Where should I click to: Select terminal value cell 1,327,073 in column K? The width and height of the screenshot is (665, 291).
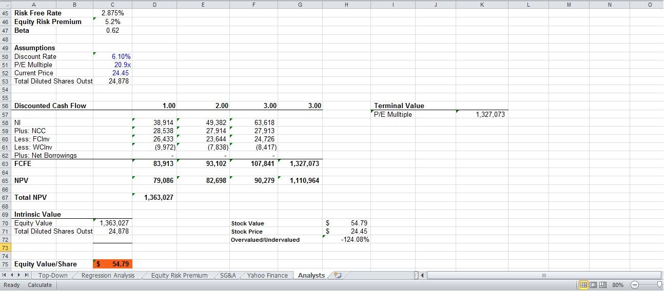click(x=482, y=114)
